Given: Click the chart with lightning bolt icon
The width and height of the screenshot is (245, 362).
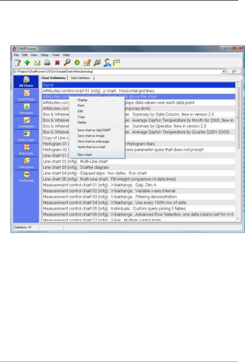Looking at the screenshot, I should click(x=87, y=62).
